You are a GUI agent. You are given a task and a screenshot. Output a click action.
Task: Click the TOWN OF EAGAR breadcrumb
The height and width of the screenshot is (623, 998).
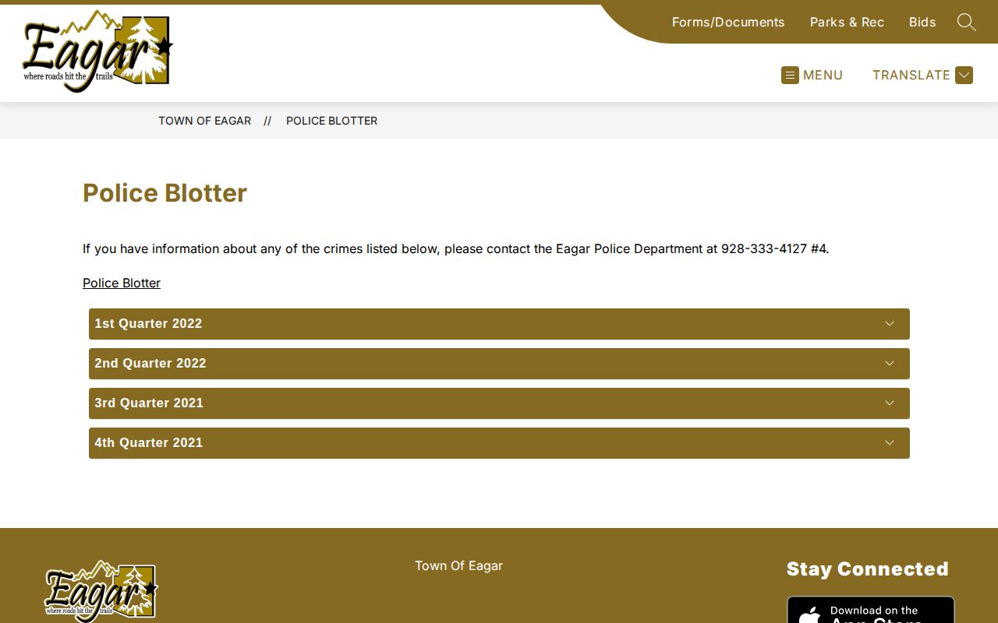[x=205, y=121]
